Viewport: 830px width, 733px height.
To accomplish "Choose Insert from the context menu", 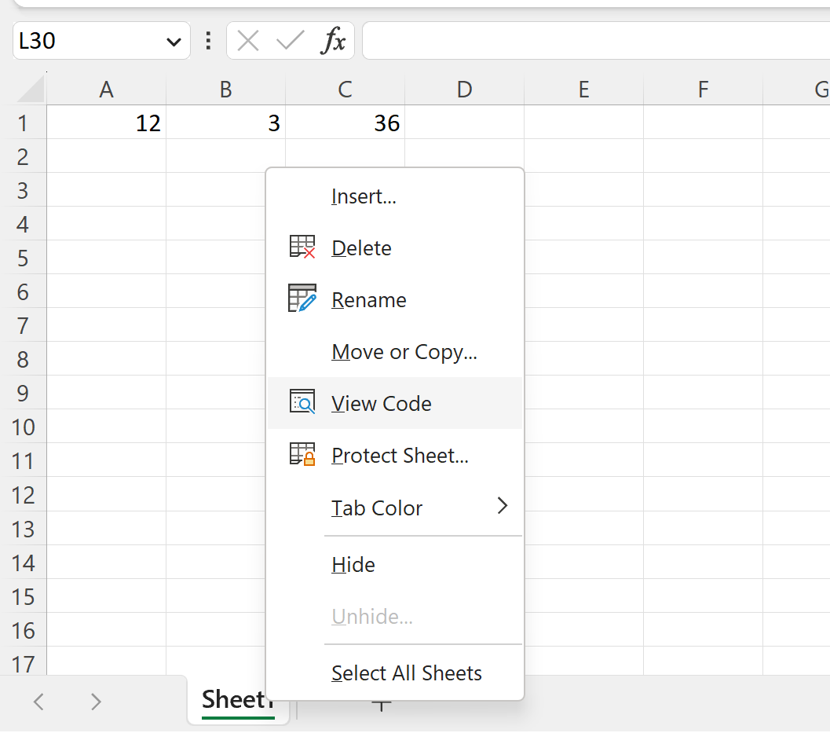I will point(363,196).
